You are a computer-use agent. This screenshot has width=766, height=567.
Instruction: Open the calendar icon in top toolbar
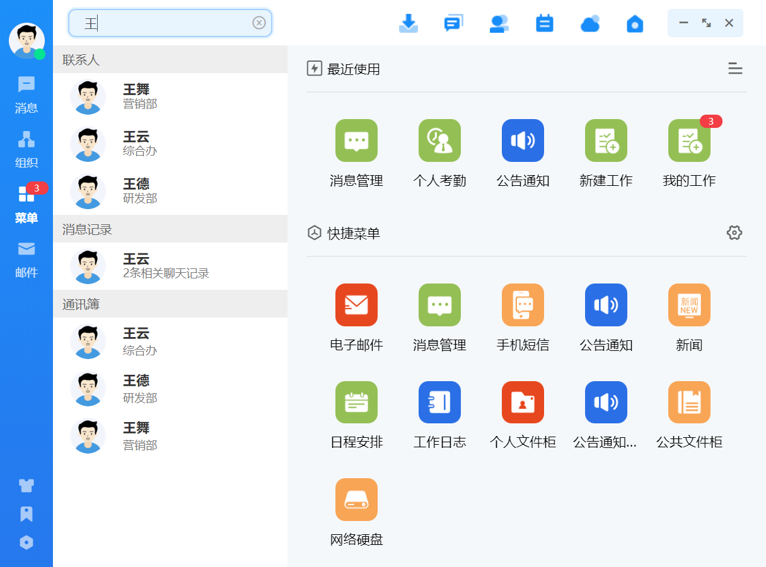coord(544,23)
